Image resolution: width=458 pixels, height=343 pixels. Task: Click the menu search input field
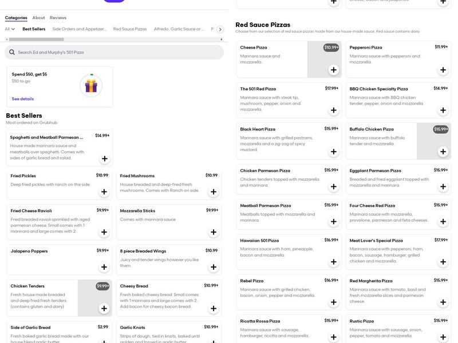[x=114, y=52]
